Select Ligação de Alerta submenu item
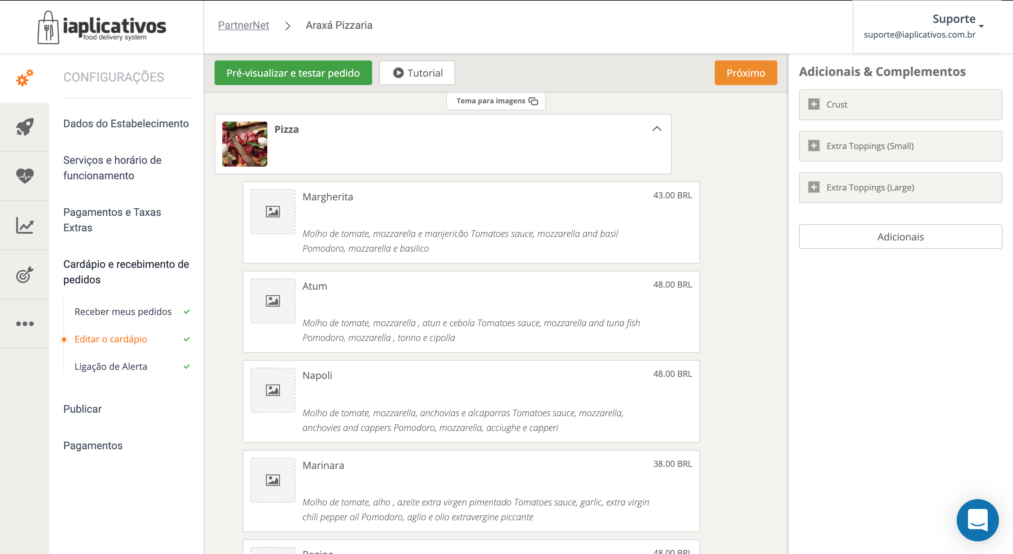This screenshot has width=1013, height=554. (x=111, y=366)
